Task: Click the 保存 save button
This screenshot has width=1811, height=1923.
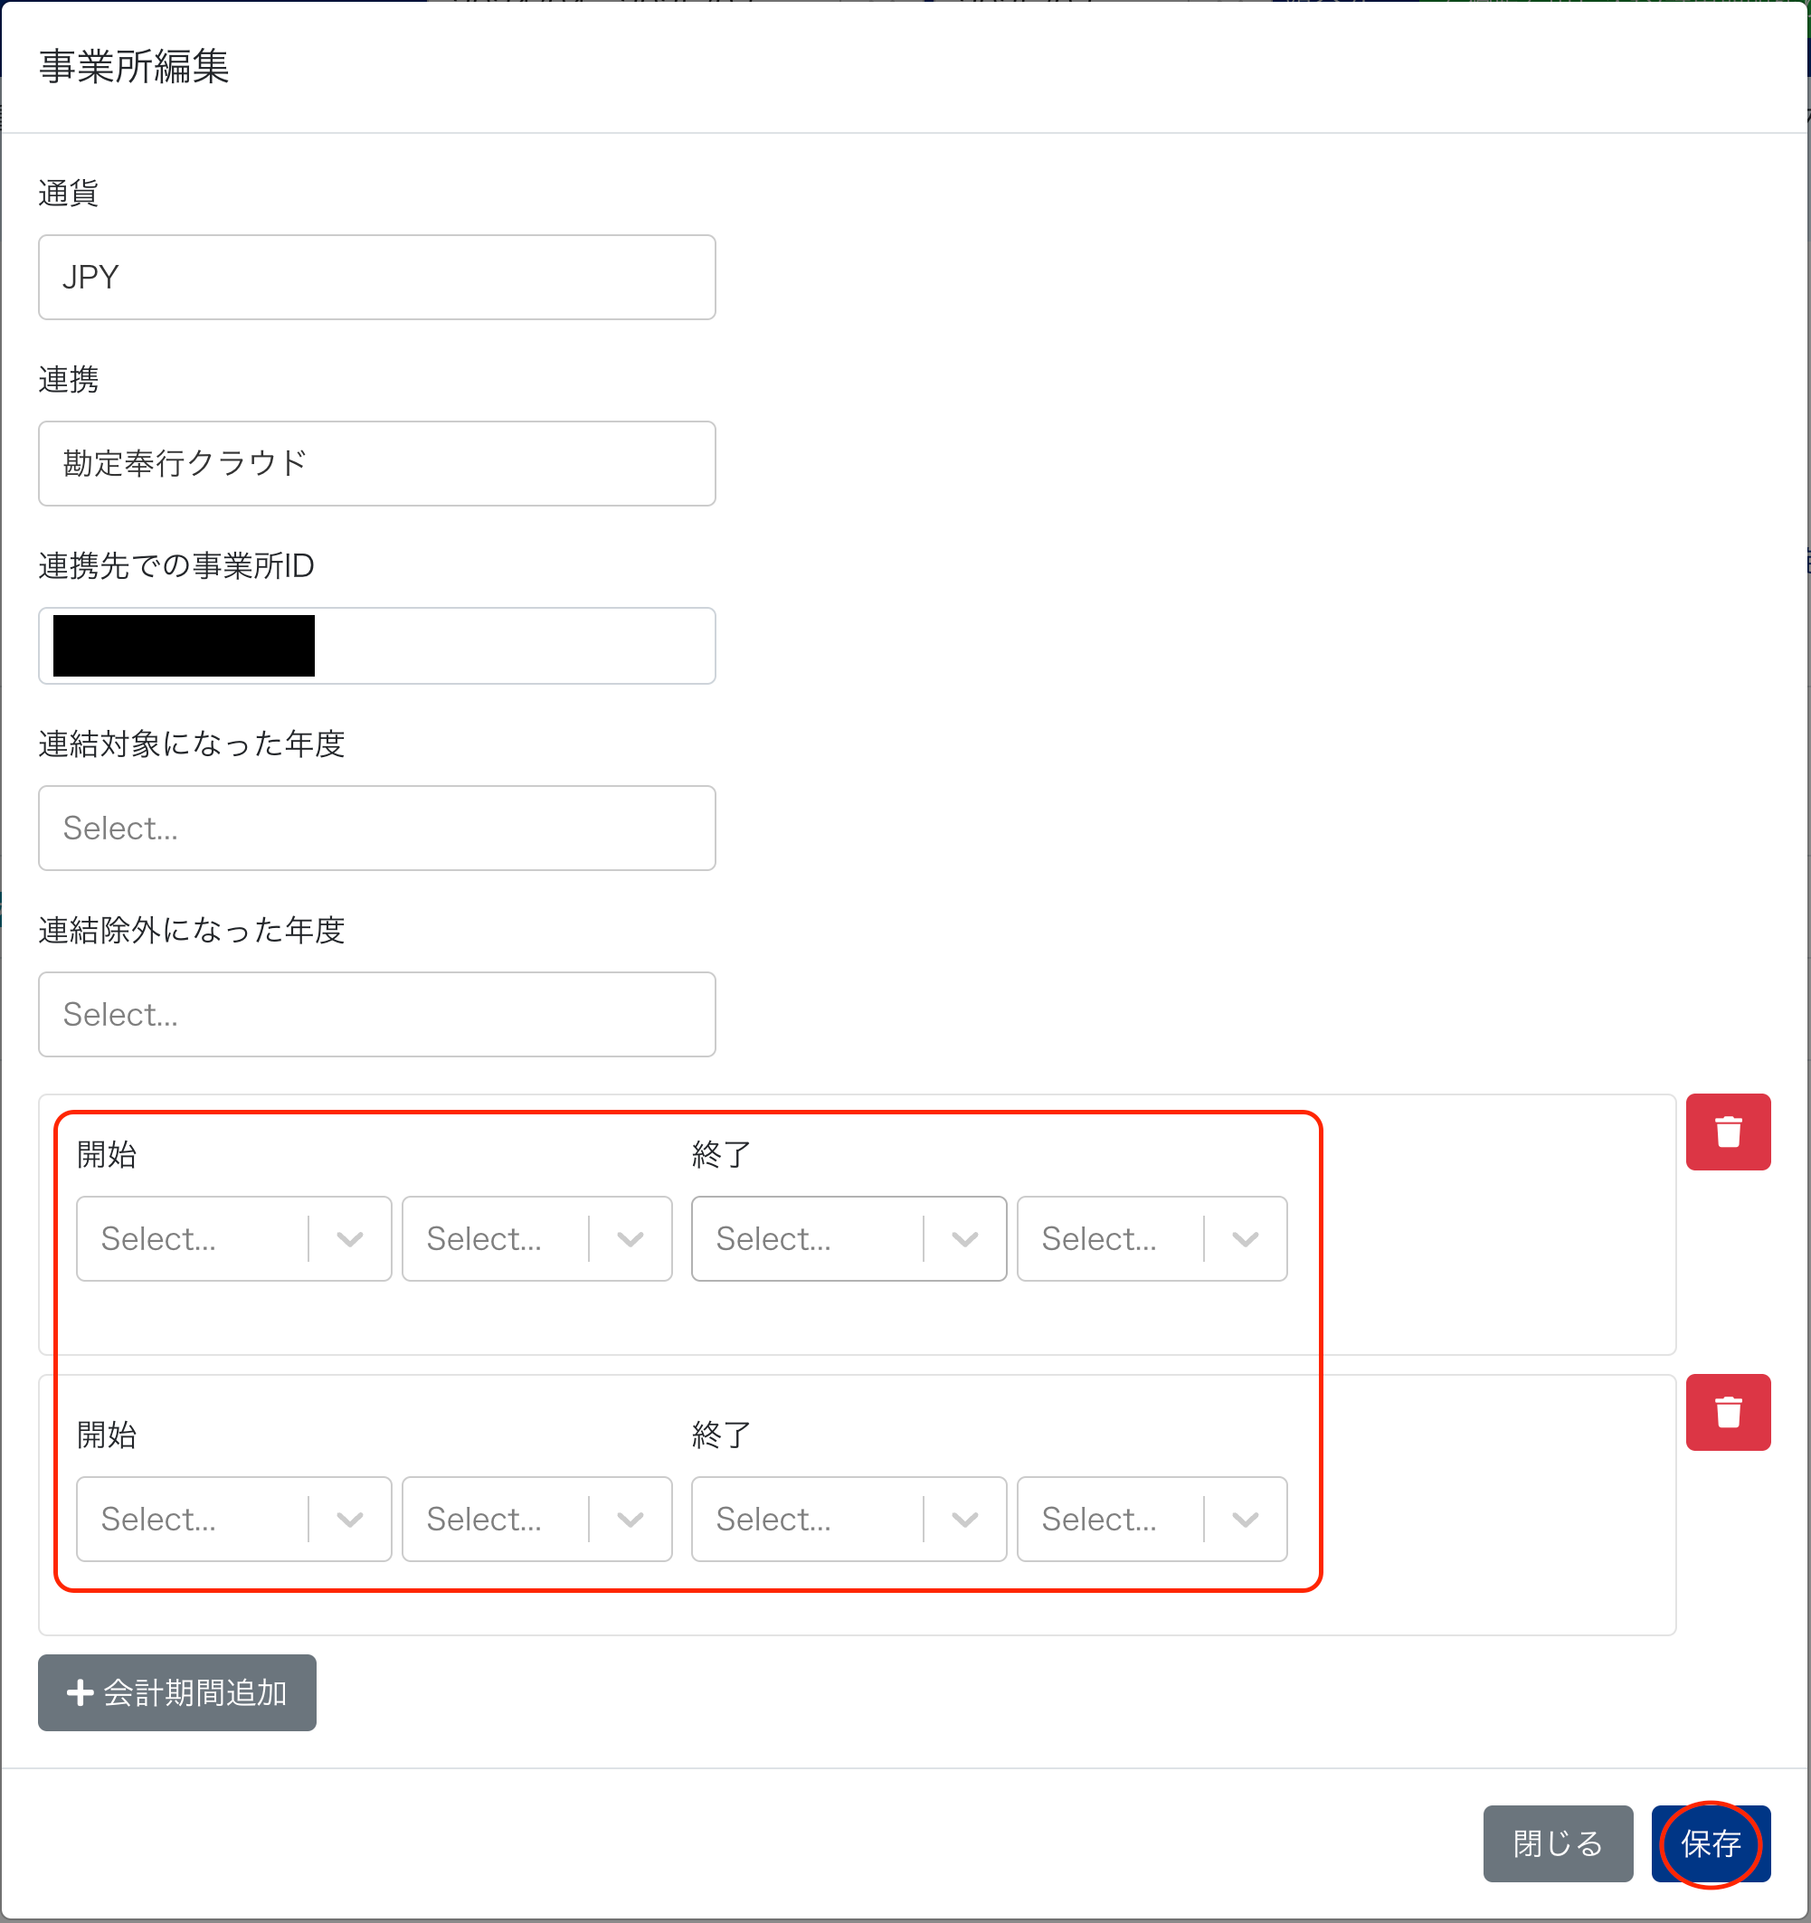Action: (x=1711, y=1843)
